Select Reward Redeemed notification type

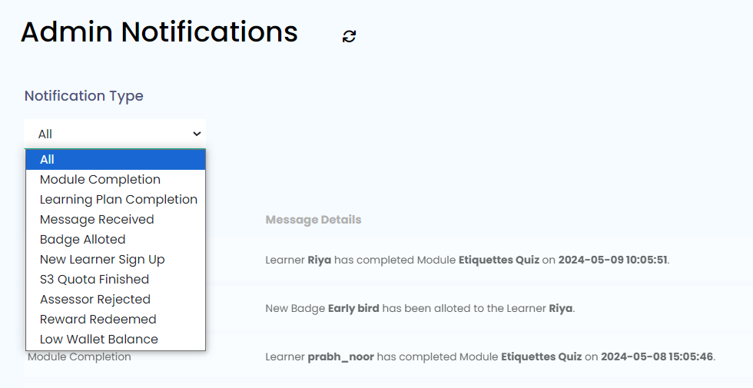(x=98, y=320)
